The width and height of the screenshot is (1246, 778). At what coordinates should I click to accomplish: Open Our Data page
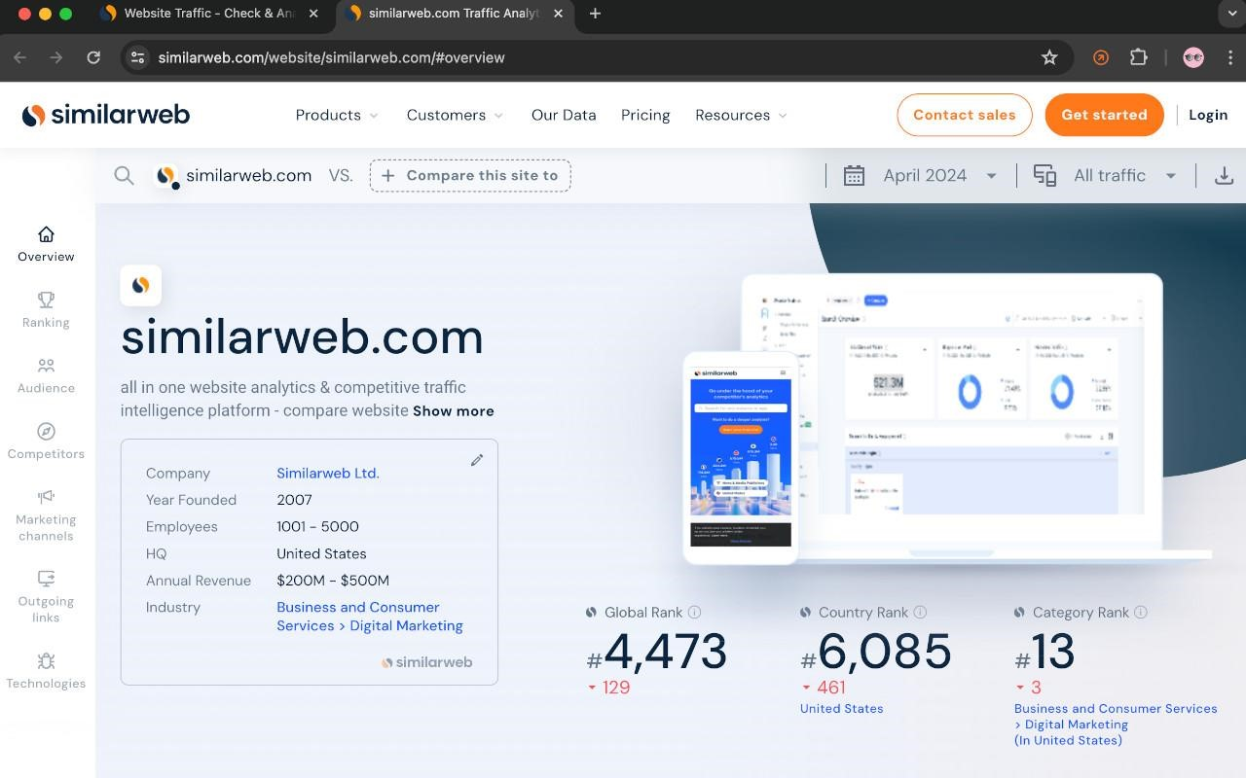(564, 115)
